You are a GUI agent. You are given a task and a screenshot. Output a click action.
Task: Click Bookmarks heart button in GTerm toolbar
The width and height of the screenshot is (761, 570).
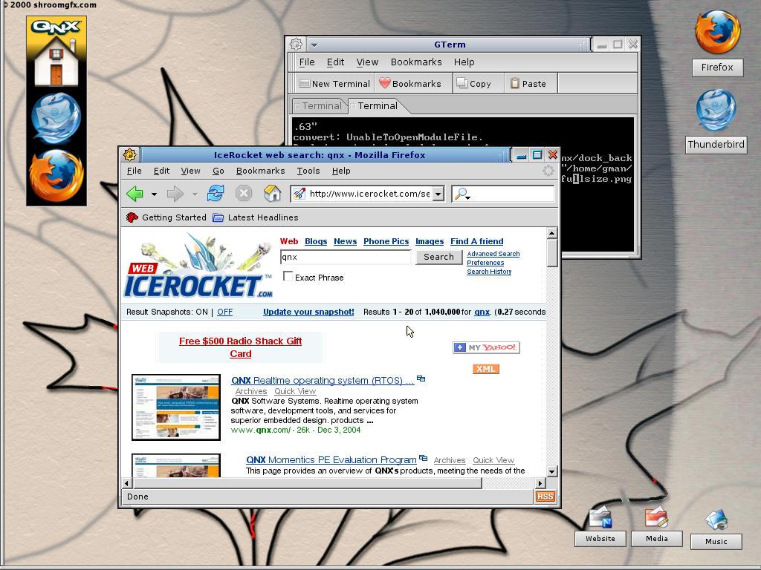[x=410, y=83]
